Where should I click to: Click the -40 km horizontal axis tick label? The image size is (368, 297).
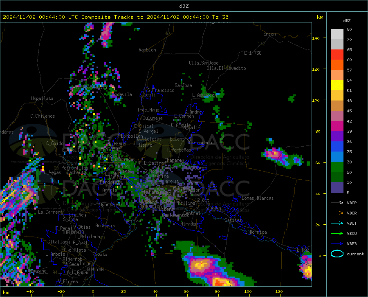click(x=30, y=291)
